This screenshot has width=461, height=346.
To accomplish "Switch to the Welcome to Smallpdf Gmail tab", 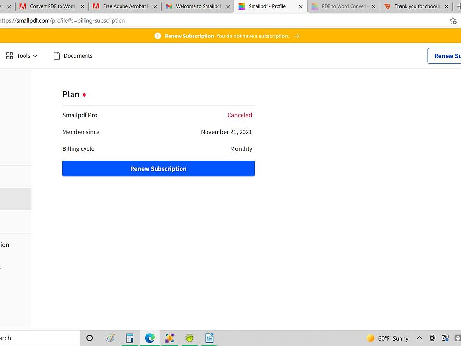I will (x=197, y=6).
